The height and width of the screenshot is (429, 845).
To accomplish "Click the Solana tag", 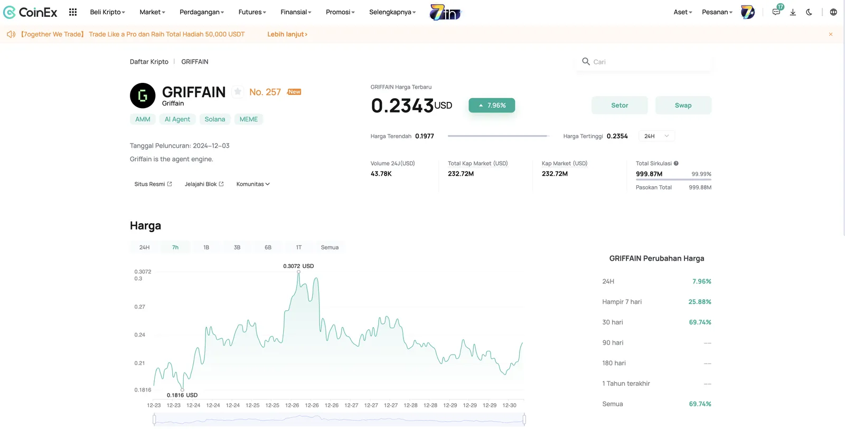I will 215,119.
